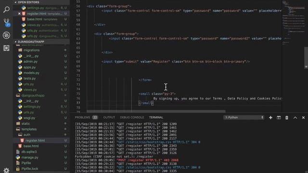Open the Debug view in activity bar
The height and width of the screenshot is (173, 308).
click(x=6, y=35)
